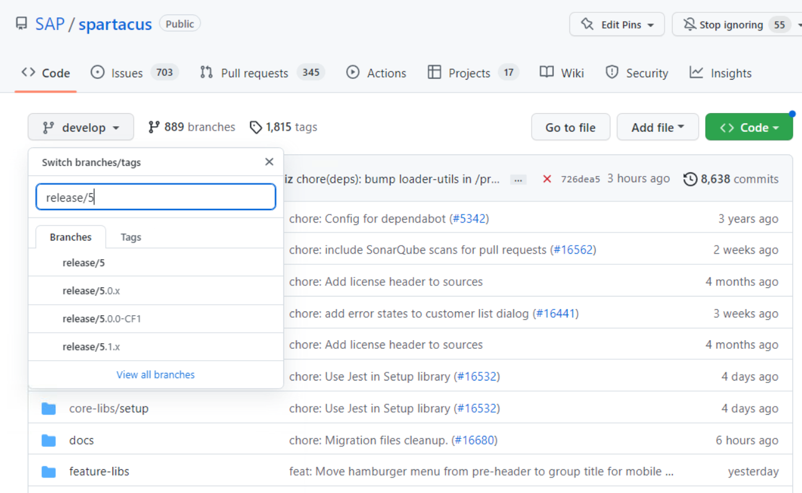Image resolution: width=802 pixels, height=493 pixels.
Task: Open the develop branch dropdown
Action: coord(81,127)
